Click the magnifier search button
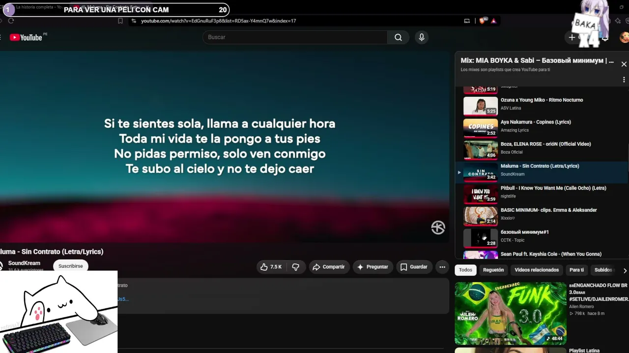This screenshot has width=629, height=353. tap(398, 37)
